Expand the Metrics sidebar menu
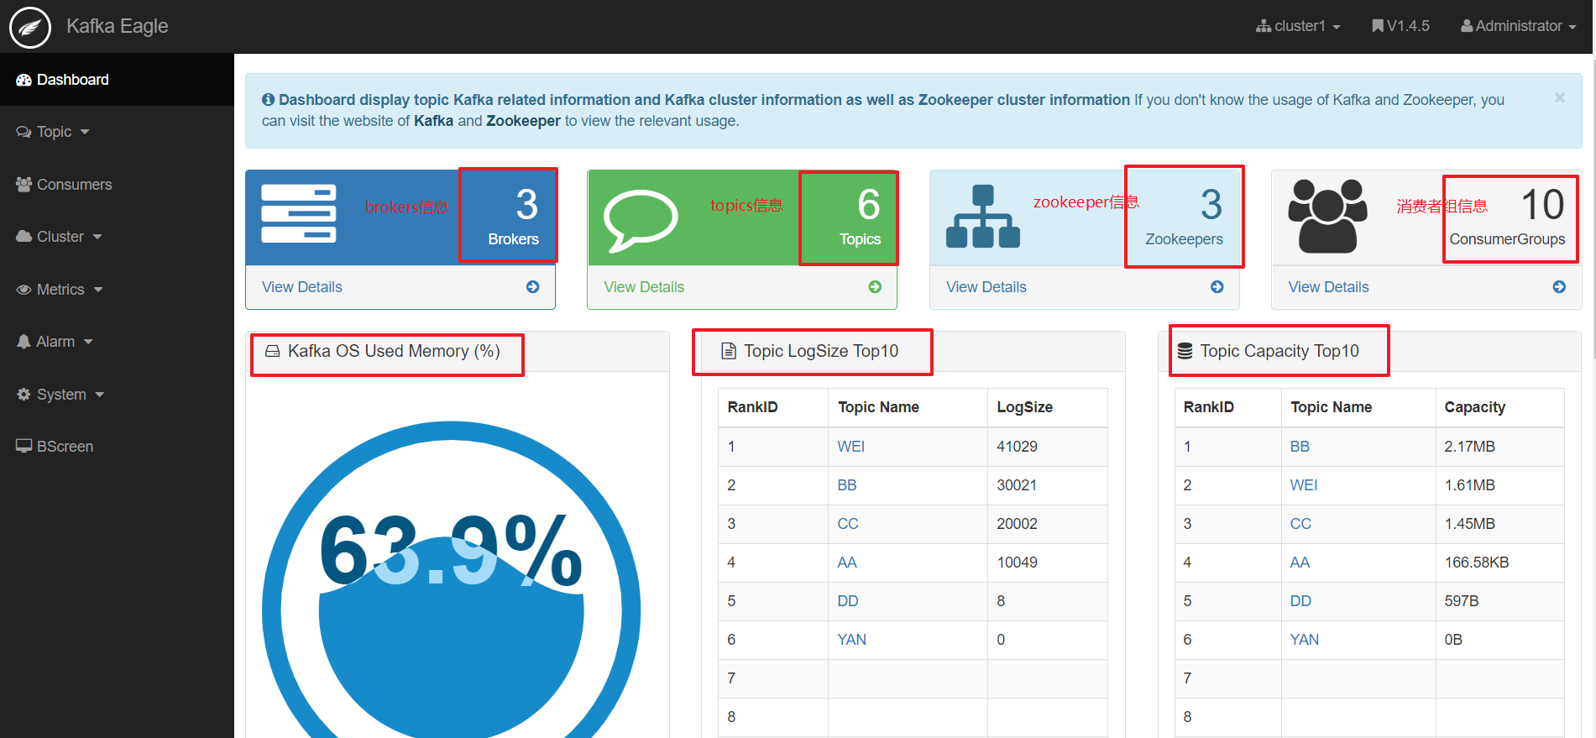The image size is (1596, 738). click(x=117, y=290)
